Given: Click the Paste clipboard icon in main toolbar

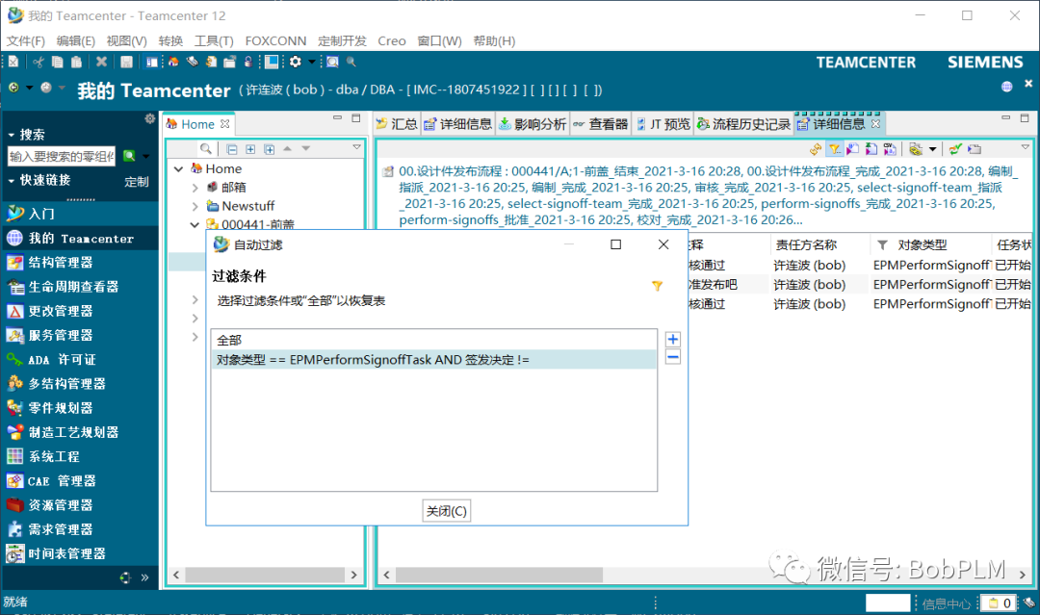Looking at the screenshot, I should tap(77, 62).
